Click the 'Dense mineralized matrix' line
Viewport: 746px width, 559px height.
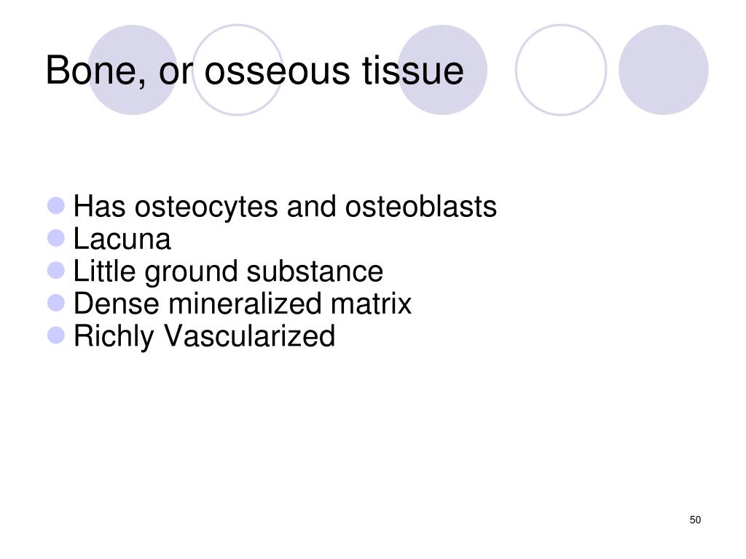tap(243, 304)
